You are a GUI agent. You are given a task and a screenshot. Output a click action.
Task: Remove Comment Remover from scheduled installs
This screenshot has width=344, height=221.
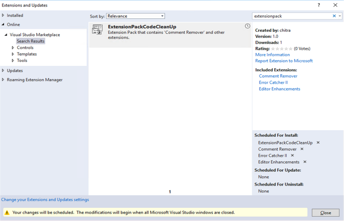pyautogui.click(x=302, y=149)
